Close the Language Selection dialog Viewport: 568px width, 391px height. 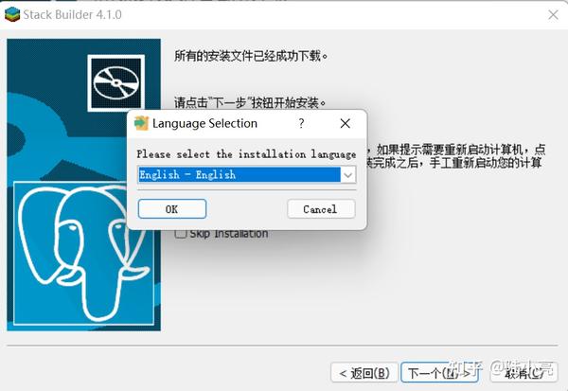click(346, 124)
